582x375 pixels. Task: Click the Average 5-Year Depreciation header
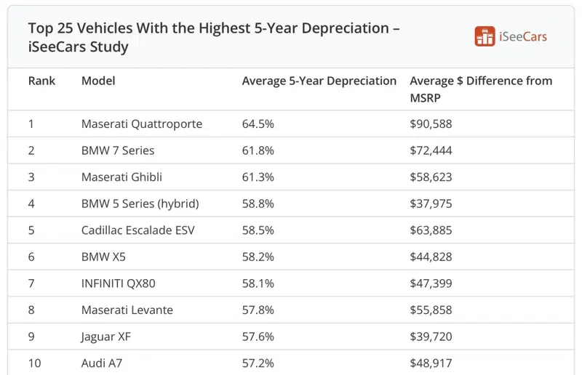[x=319, y=81]
